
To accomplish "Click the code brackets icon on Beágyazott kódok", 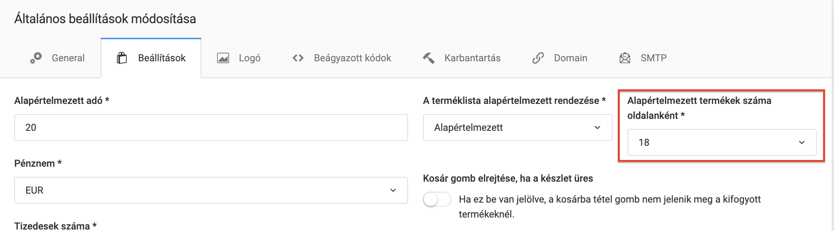I will (297, 58).
